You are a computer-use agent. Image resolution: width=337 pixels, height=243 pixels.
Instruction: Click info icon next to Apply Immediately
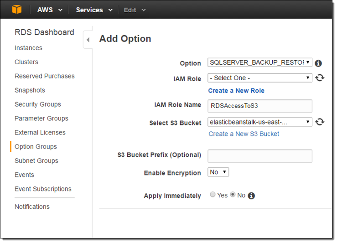pos(251,196)
